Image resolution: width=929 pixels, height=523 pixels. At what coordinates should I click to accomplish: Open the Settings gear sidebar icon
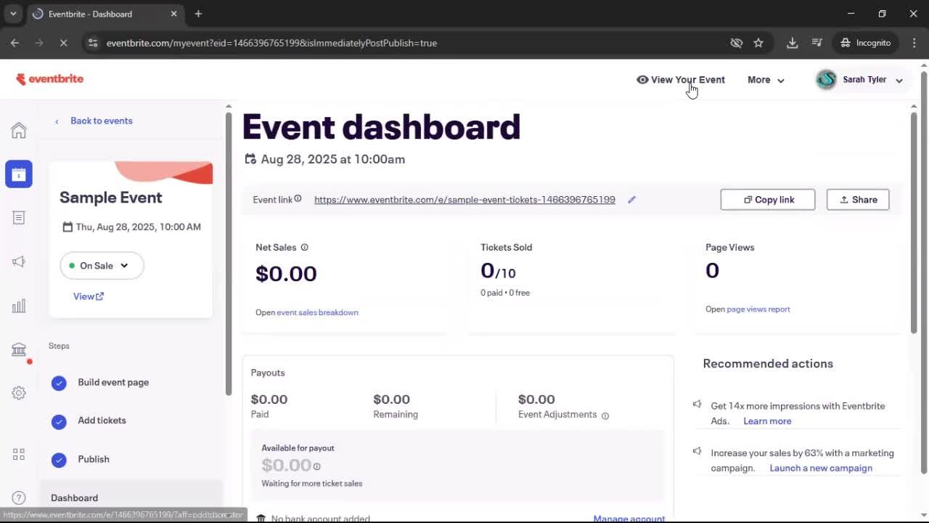[x=19, y=393]
